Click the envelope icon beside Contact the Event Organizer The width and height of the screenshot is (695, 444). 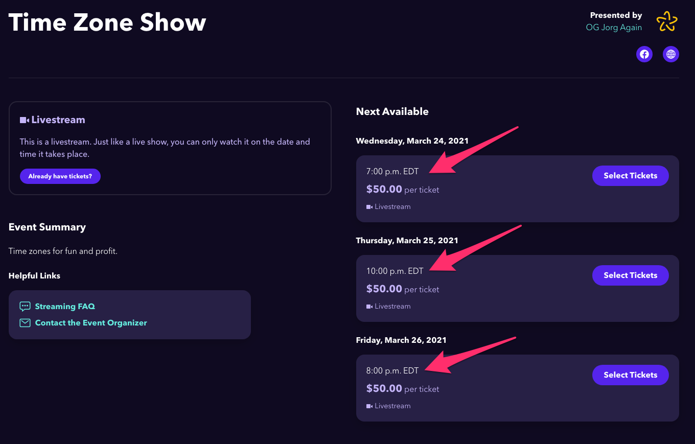point(25,323)
